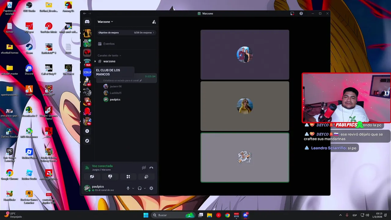Image resolution: width=391 pixels, height=220 pixels.
Task: Click ESP language indicator in tray
Action: pos(355,215)
